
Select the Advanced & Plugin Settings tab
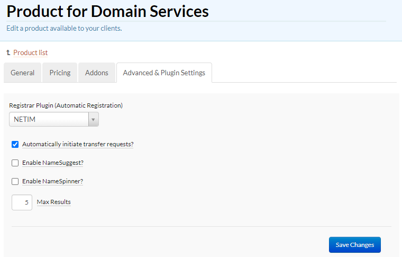pyautogui.click(x=164, y=73)
